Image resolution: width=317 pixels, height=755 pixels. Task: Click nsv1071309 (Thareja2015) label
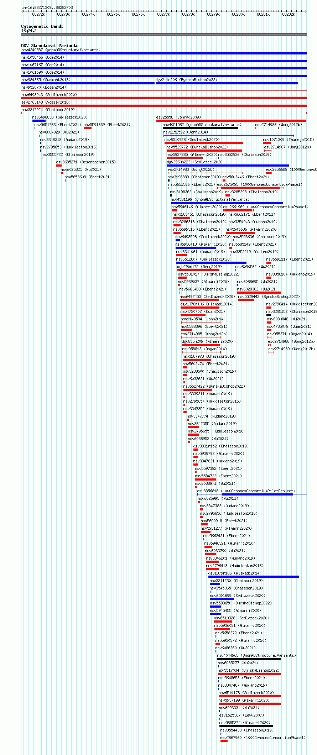click(x=289, y=140)
